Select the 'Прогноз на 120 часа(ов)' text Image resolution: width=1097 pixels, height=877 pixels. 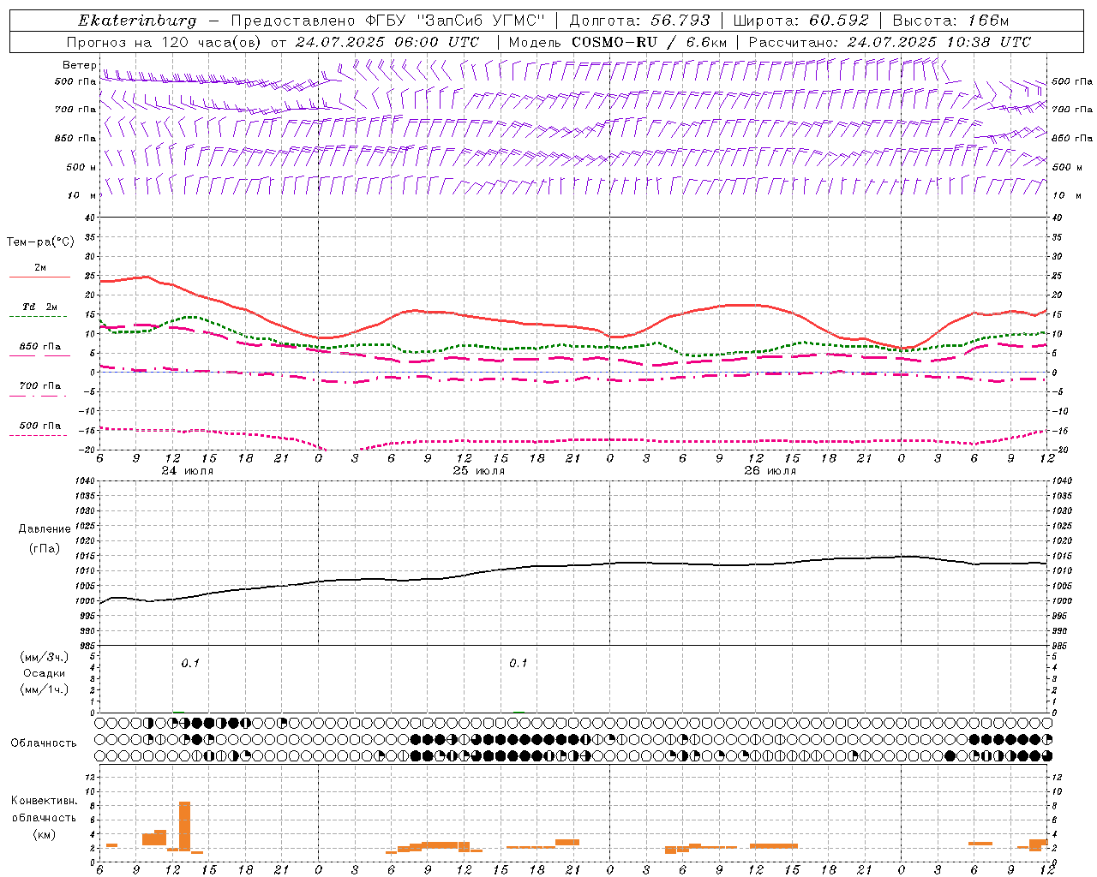point(165,42)
